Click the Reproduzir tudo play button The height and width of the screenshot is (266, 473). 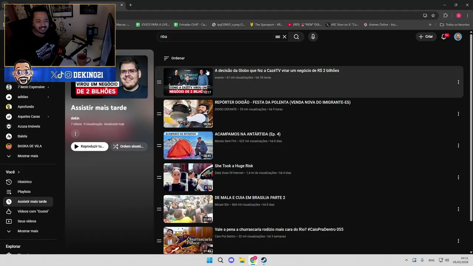point(89,146)
